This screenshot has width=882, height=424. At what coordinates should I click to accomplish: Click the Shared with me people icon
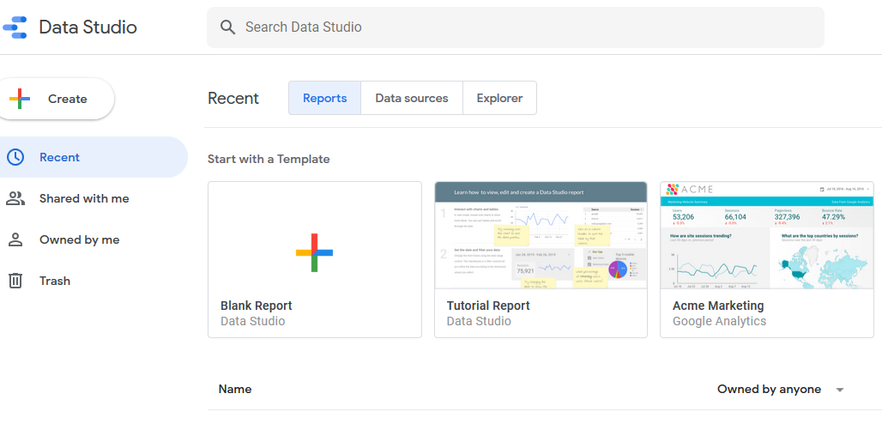coord(15,198)
